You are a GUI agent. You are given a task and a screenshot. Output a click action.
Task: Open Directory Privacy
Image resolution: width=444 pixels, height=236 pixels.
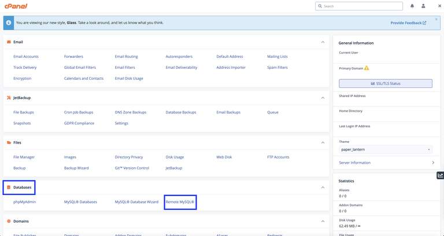(x=129, y=157)
